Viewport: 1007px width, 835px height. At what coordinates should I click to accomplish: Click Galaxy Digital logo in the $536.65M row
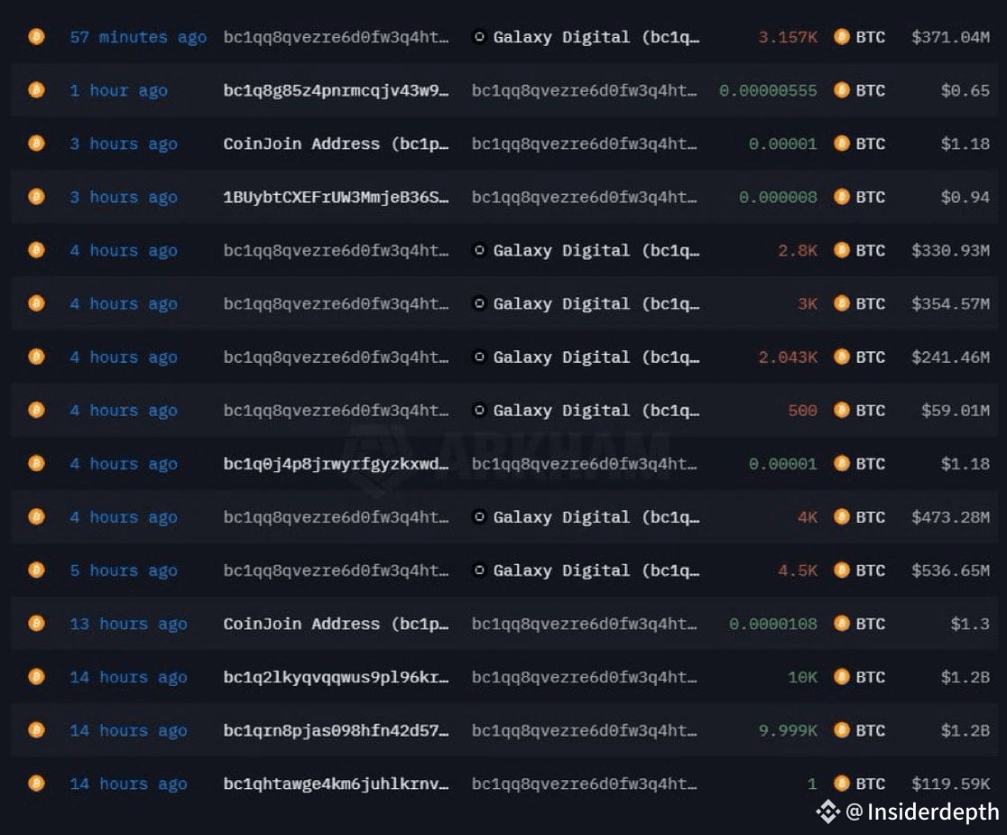[x=478, y=570]
